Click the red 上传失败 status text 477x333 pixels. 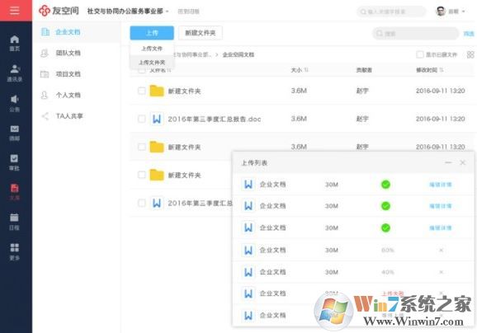(x=393, y=293)
